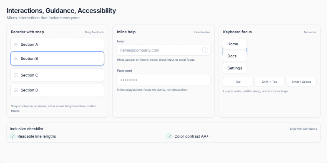
Task: Click the Inline help heading
Action: [126, 32]
